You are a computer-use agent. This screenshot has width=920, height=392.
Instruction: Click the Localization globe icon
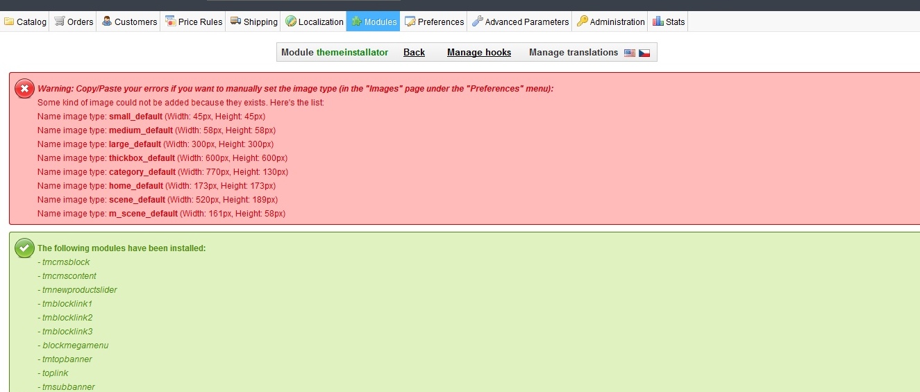(x=291, y=22)
